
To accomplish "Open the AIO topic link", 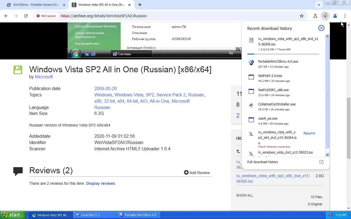I will [x=144, y=101].
